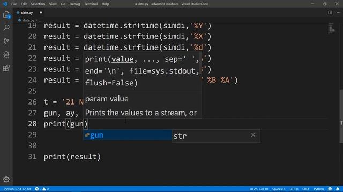Open the Manage gear menu
Viewport: 343px width, 192px height.
6,179
